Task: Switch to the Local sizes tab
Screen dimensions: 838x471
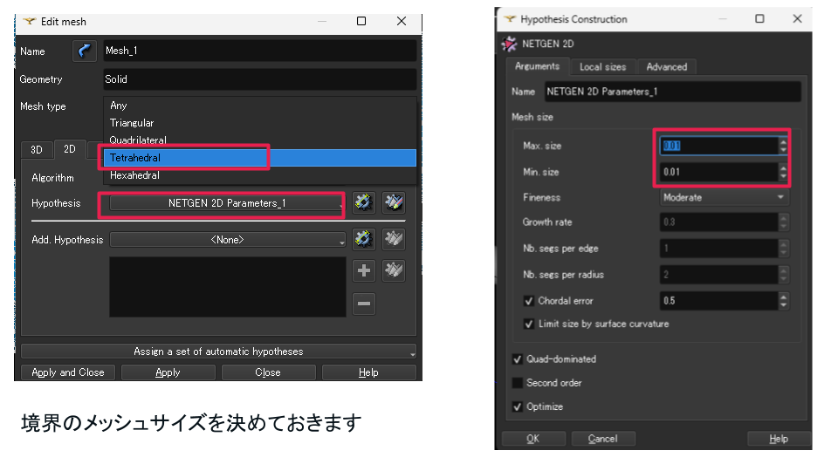Action: tap(602, 67)
